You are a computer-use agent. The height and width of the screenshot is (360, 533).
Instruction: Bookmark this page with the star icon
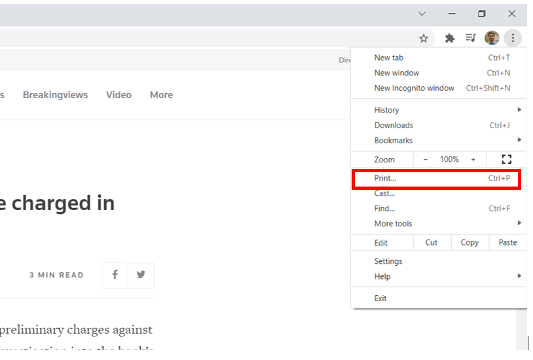point(424,38)
